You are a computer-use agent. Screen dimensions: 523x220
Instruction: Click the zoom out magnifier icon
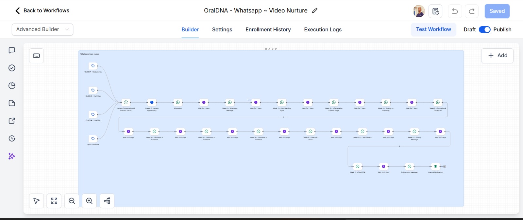coord(72,201)
